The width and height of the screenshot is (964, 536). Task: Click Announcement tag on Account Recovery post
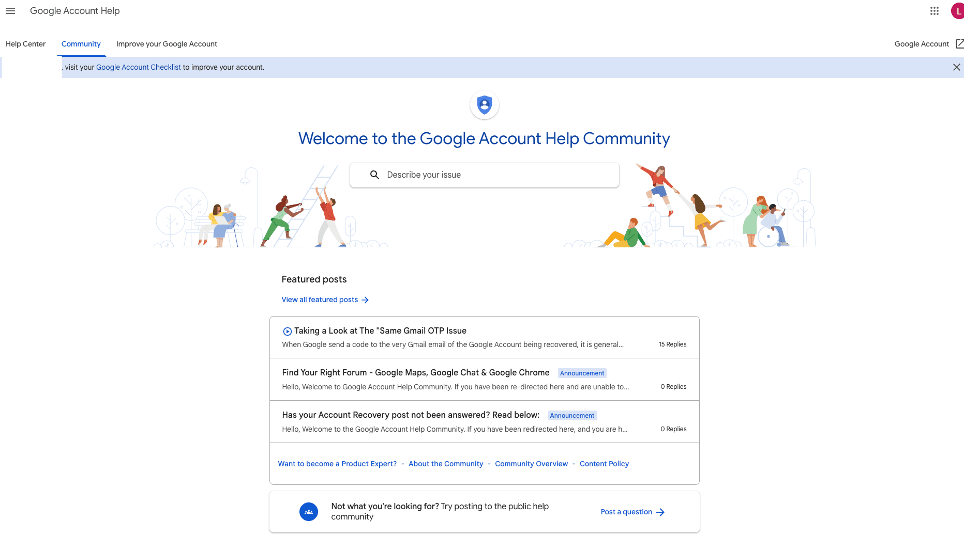(572, 416)
